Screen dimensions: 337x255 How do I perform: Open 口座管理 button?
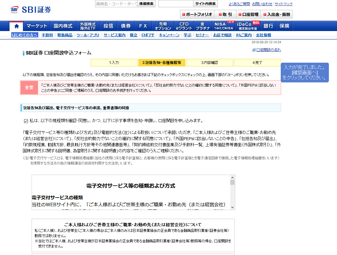click(x=249, y=15)
